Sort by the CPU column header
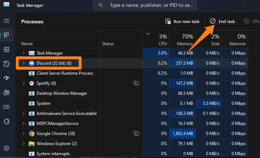This screenshot has height=158, width=260. [156, 39]
